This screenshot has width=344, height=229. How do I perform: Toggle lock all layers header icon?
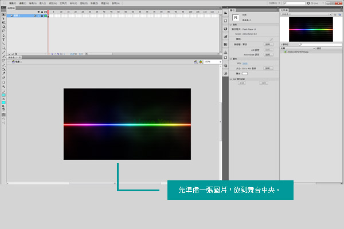(x=42, y=12)
